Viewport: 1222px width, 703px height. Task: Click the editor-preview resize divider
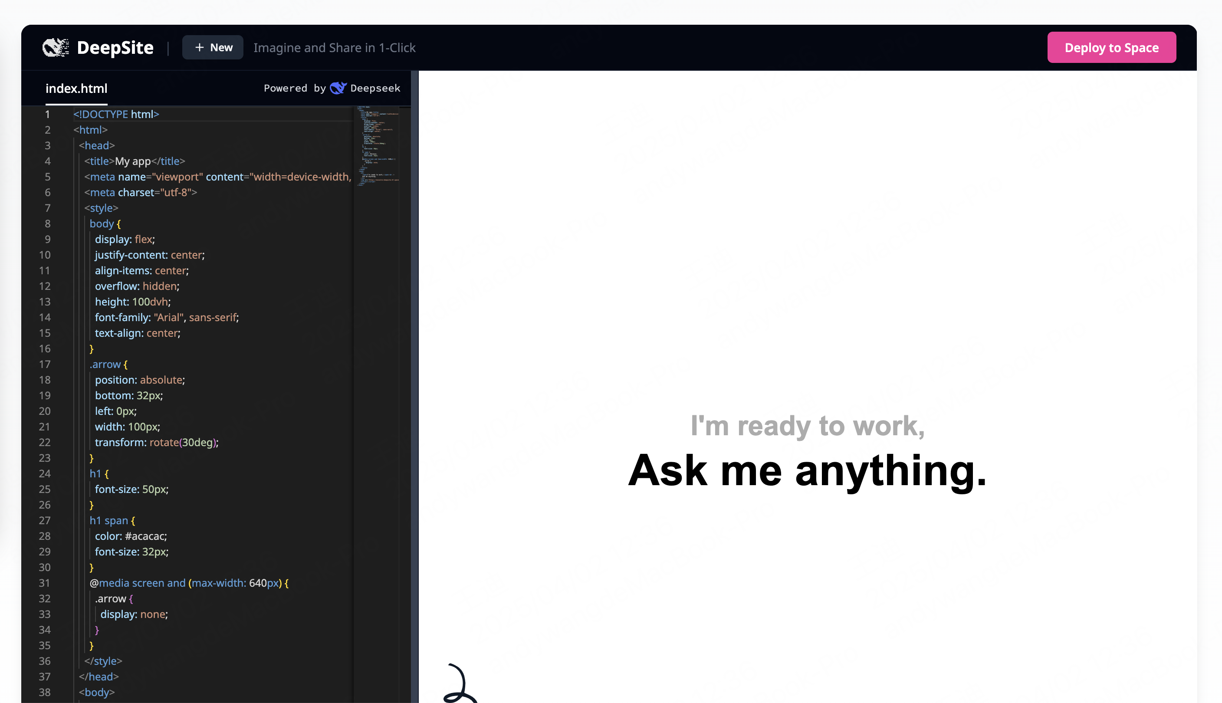(414, 386)
